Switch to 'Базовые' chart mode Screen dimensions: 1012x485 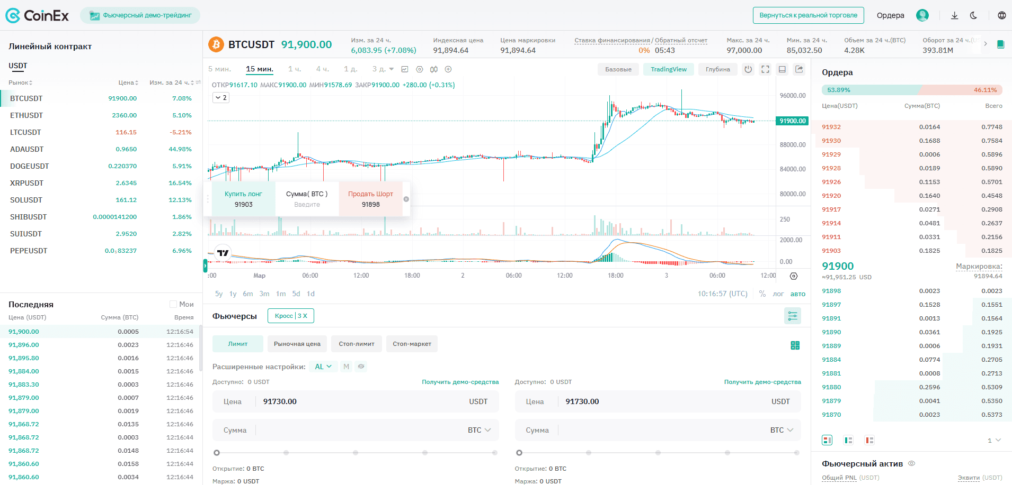618,69
